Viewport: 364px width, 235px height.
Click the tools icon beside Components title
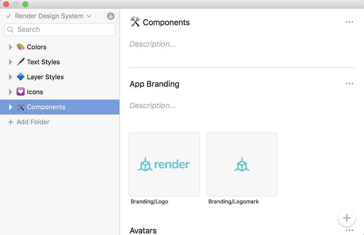pos(135,22)
